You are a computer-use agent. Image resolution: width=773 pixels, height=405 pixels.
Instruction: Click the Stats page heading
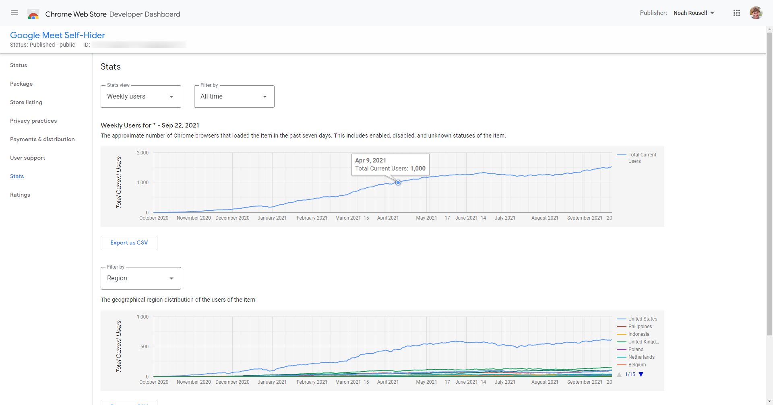tap(111, 67)
